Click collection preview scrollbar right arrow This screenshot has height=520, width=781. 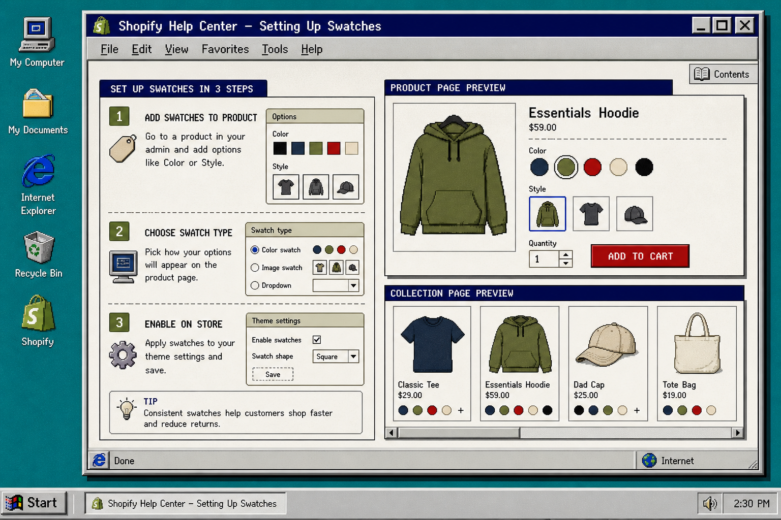(738, 433)
